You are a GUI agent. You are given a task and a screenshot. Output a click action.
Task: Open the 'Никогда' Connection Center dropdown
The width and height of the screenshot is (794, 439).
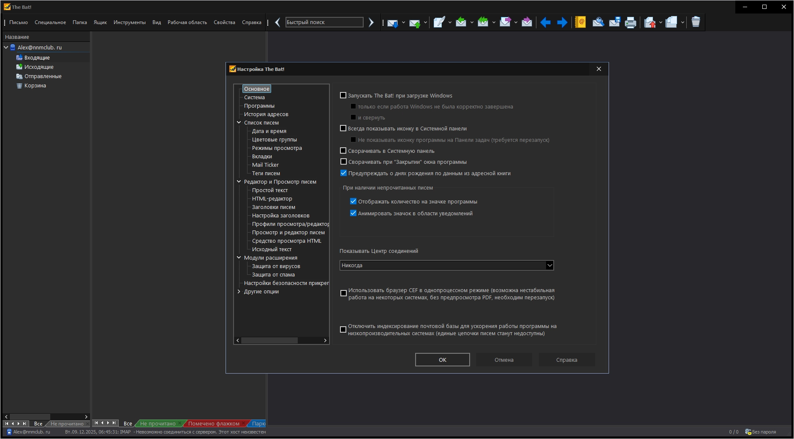click(549, 265)
